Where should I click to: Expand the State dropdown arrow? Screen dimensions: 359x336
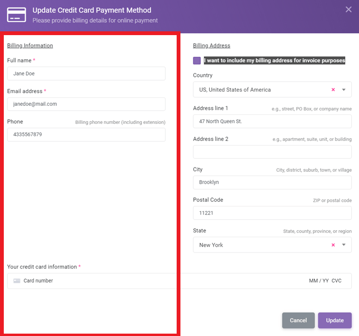[x=344, y=245]
